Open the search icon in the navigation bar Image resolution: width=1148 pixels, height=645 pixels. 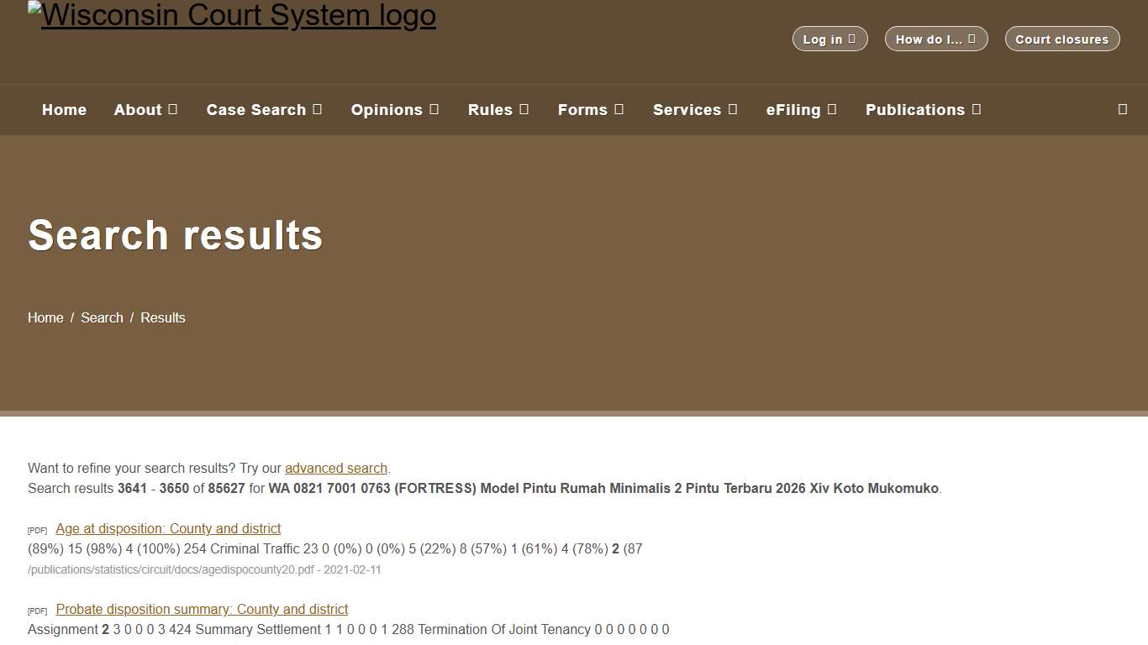(x=1122, y=109)
